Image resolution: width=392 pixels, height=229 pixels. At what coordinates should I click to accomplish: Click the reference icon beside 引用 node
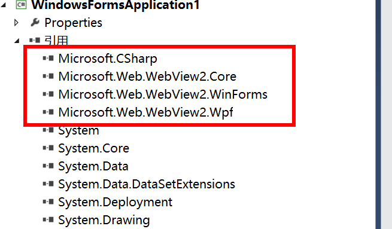click(35, 40)
